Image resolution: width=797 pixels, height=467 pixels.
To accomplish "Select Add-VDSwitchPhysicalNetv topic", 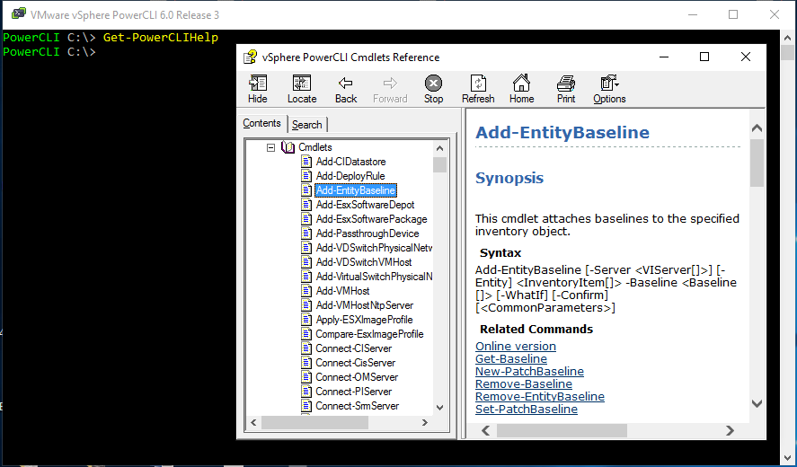I will pos(374,248).
